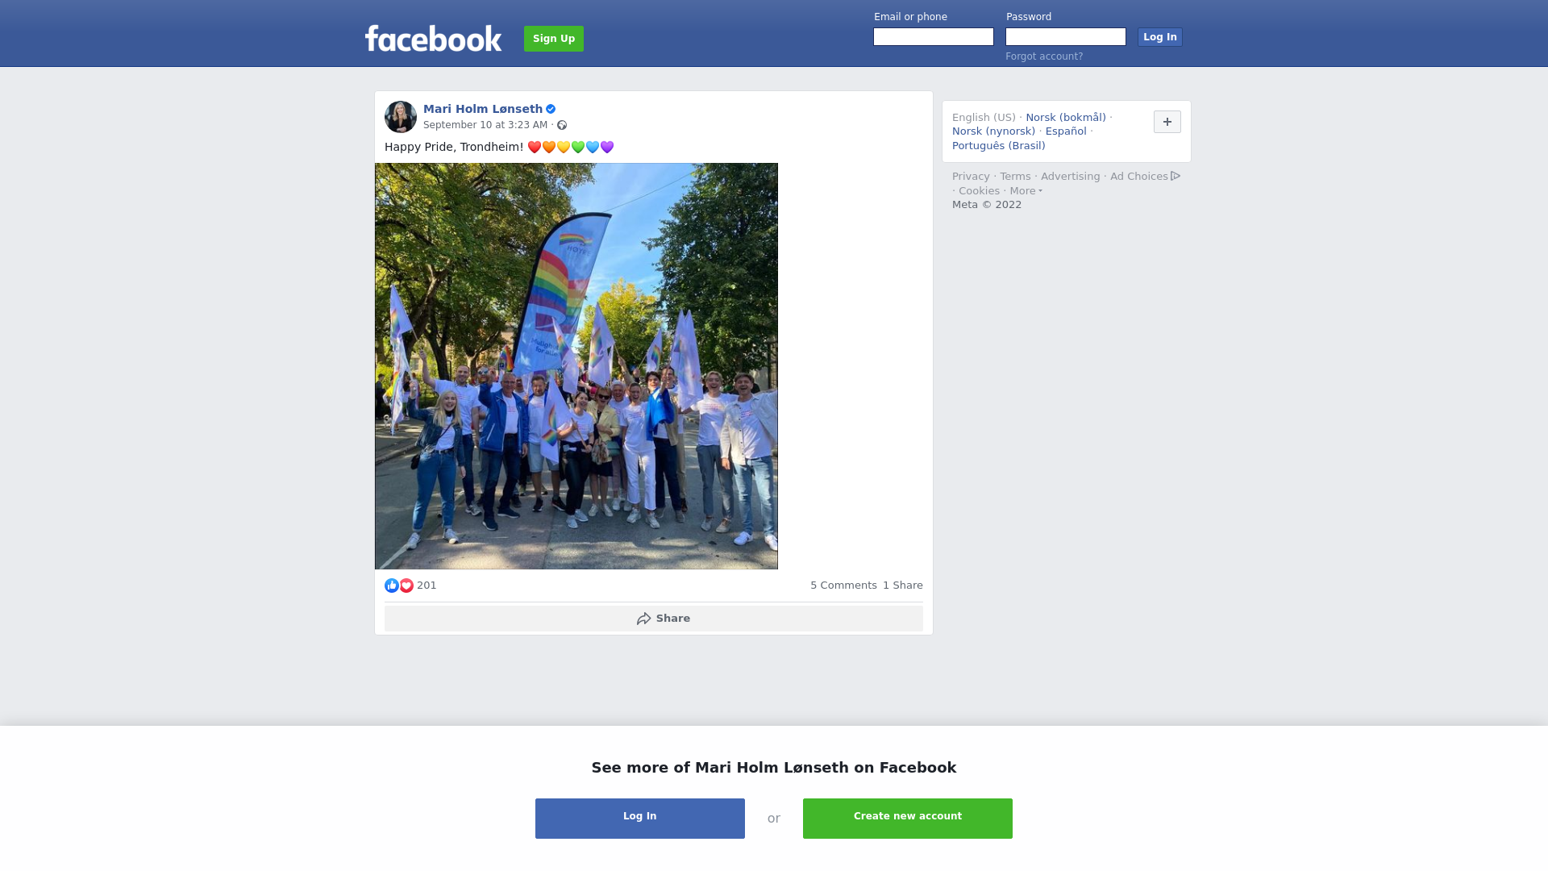Screen dimensions: 1548x871
Task: Click the Email or phone input field
Action: [934, 37]
